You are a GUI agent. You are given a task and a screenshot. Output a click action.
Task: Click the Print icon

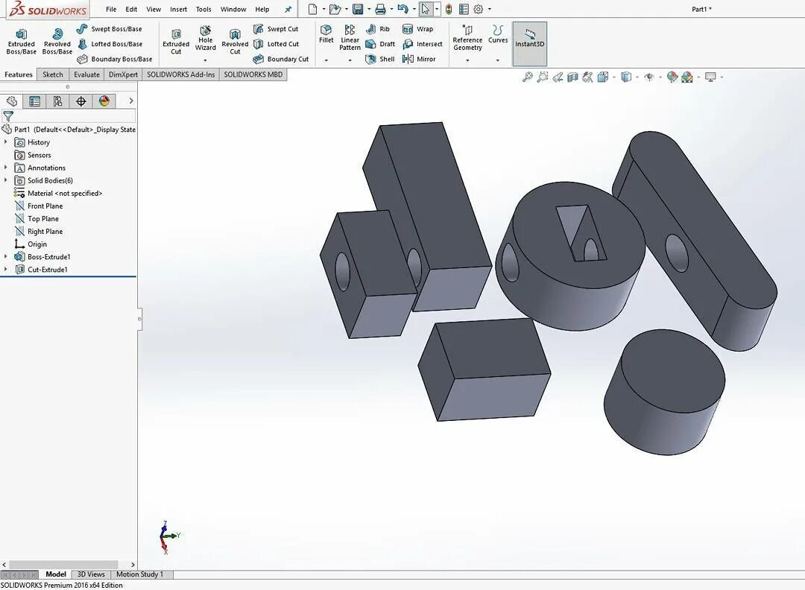click(x=380, y=9)
